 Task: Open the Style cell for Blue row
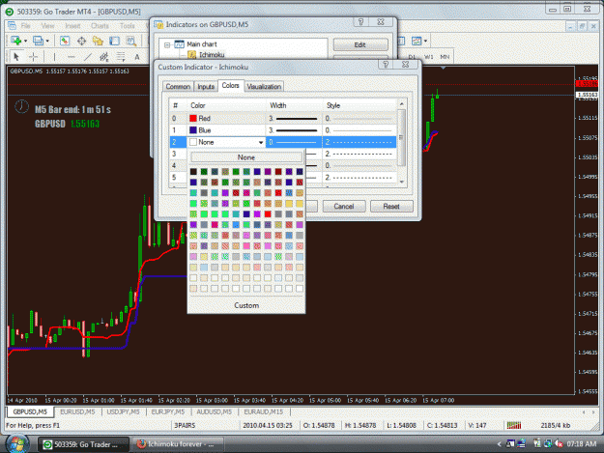[359, 130]
